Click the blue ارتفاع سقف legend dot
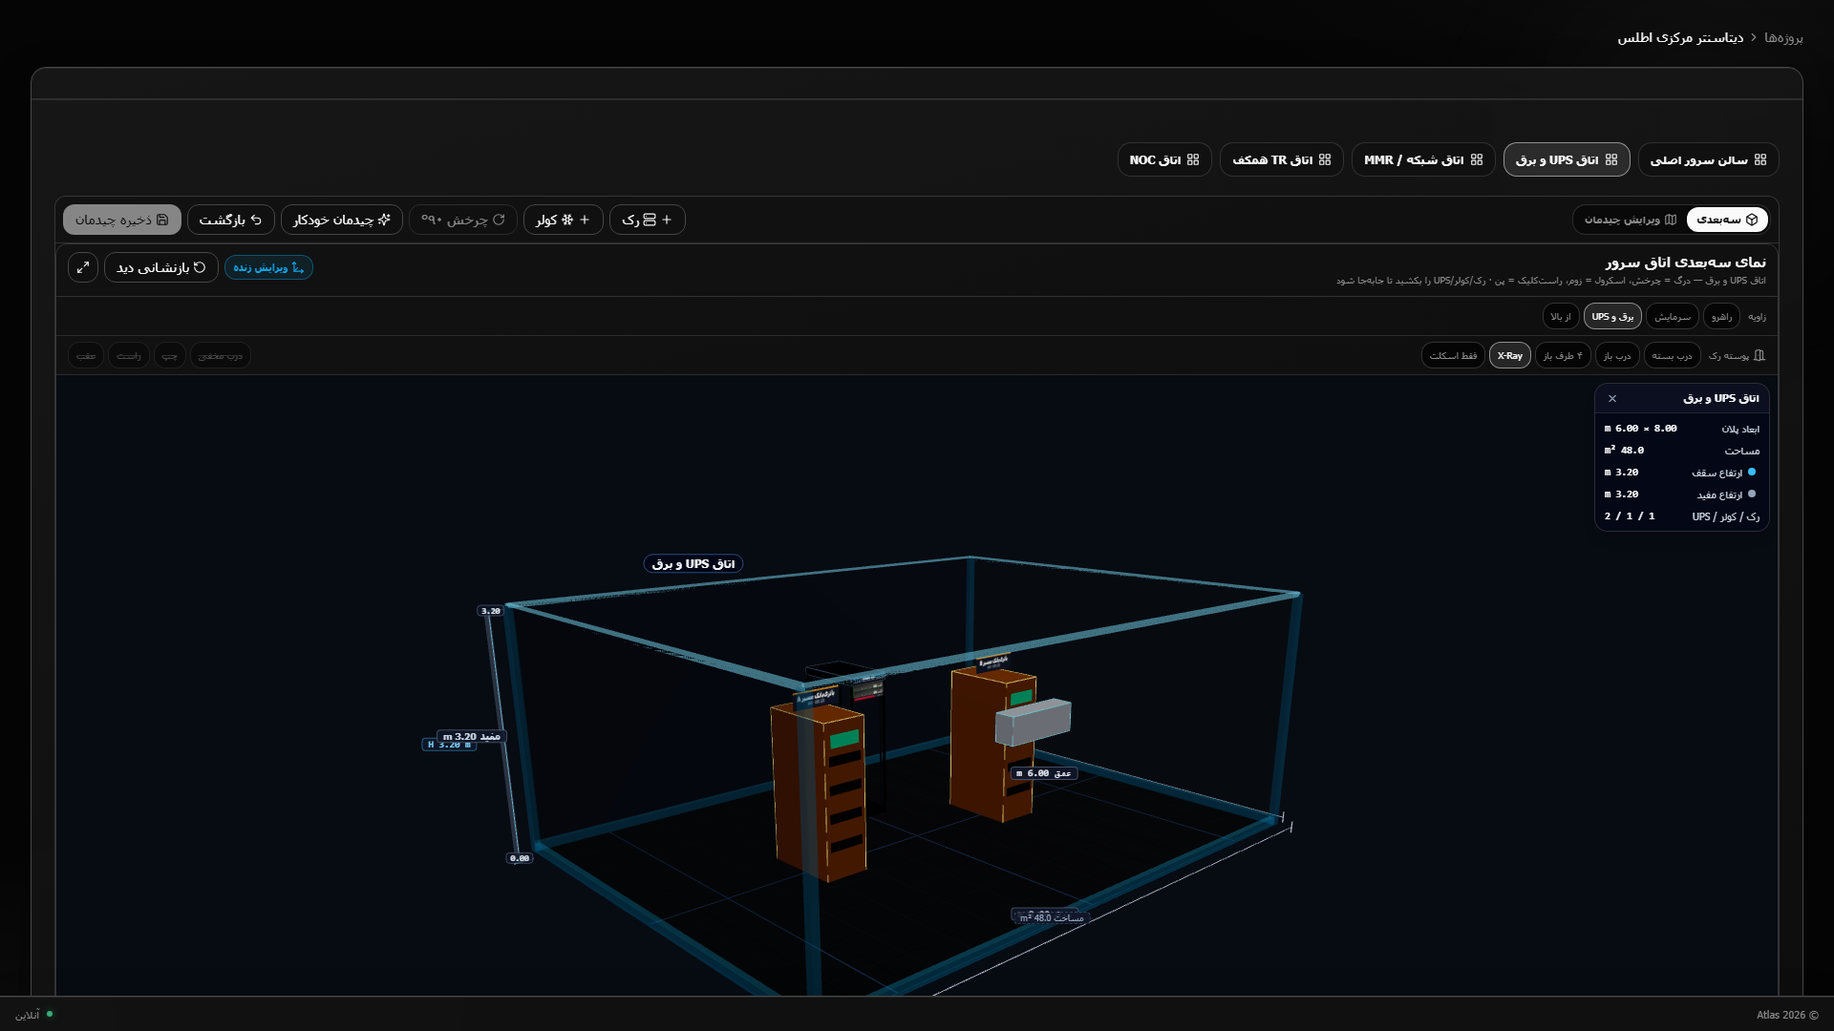 1751,472
